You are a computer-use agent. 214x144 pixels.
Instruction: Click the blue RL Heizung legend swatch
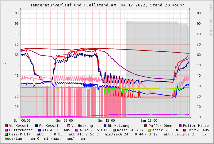(x=105, y=126)
